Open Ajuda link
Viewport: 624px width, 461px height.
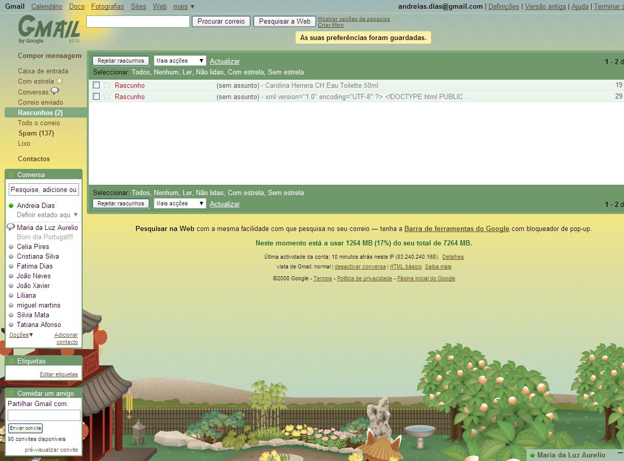580,7
